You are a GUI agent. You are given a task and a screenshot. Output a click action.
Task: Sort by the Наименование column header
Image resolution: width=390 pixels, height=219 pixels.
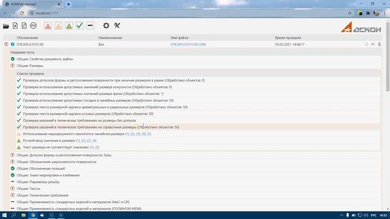point(110,38)
